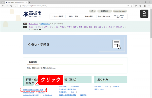Start Read aloud from the address bar
This screenshot has height=98, width=152.
128,6
